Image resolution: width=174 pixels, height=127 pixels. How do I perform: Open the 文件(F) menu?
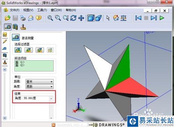[15, 10]
